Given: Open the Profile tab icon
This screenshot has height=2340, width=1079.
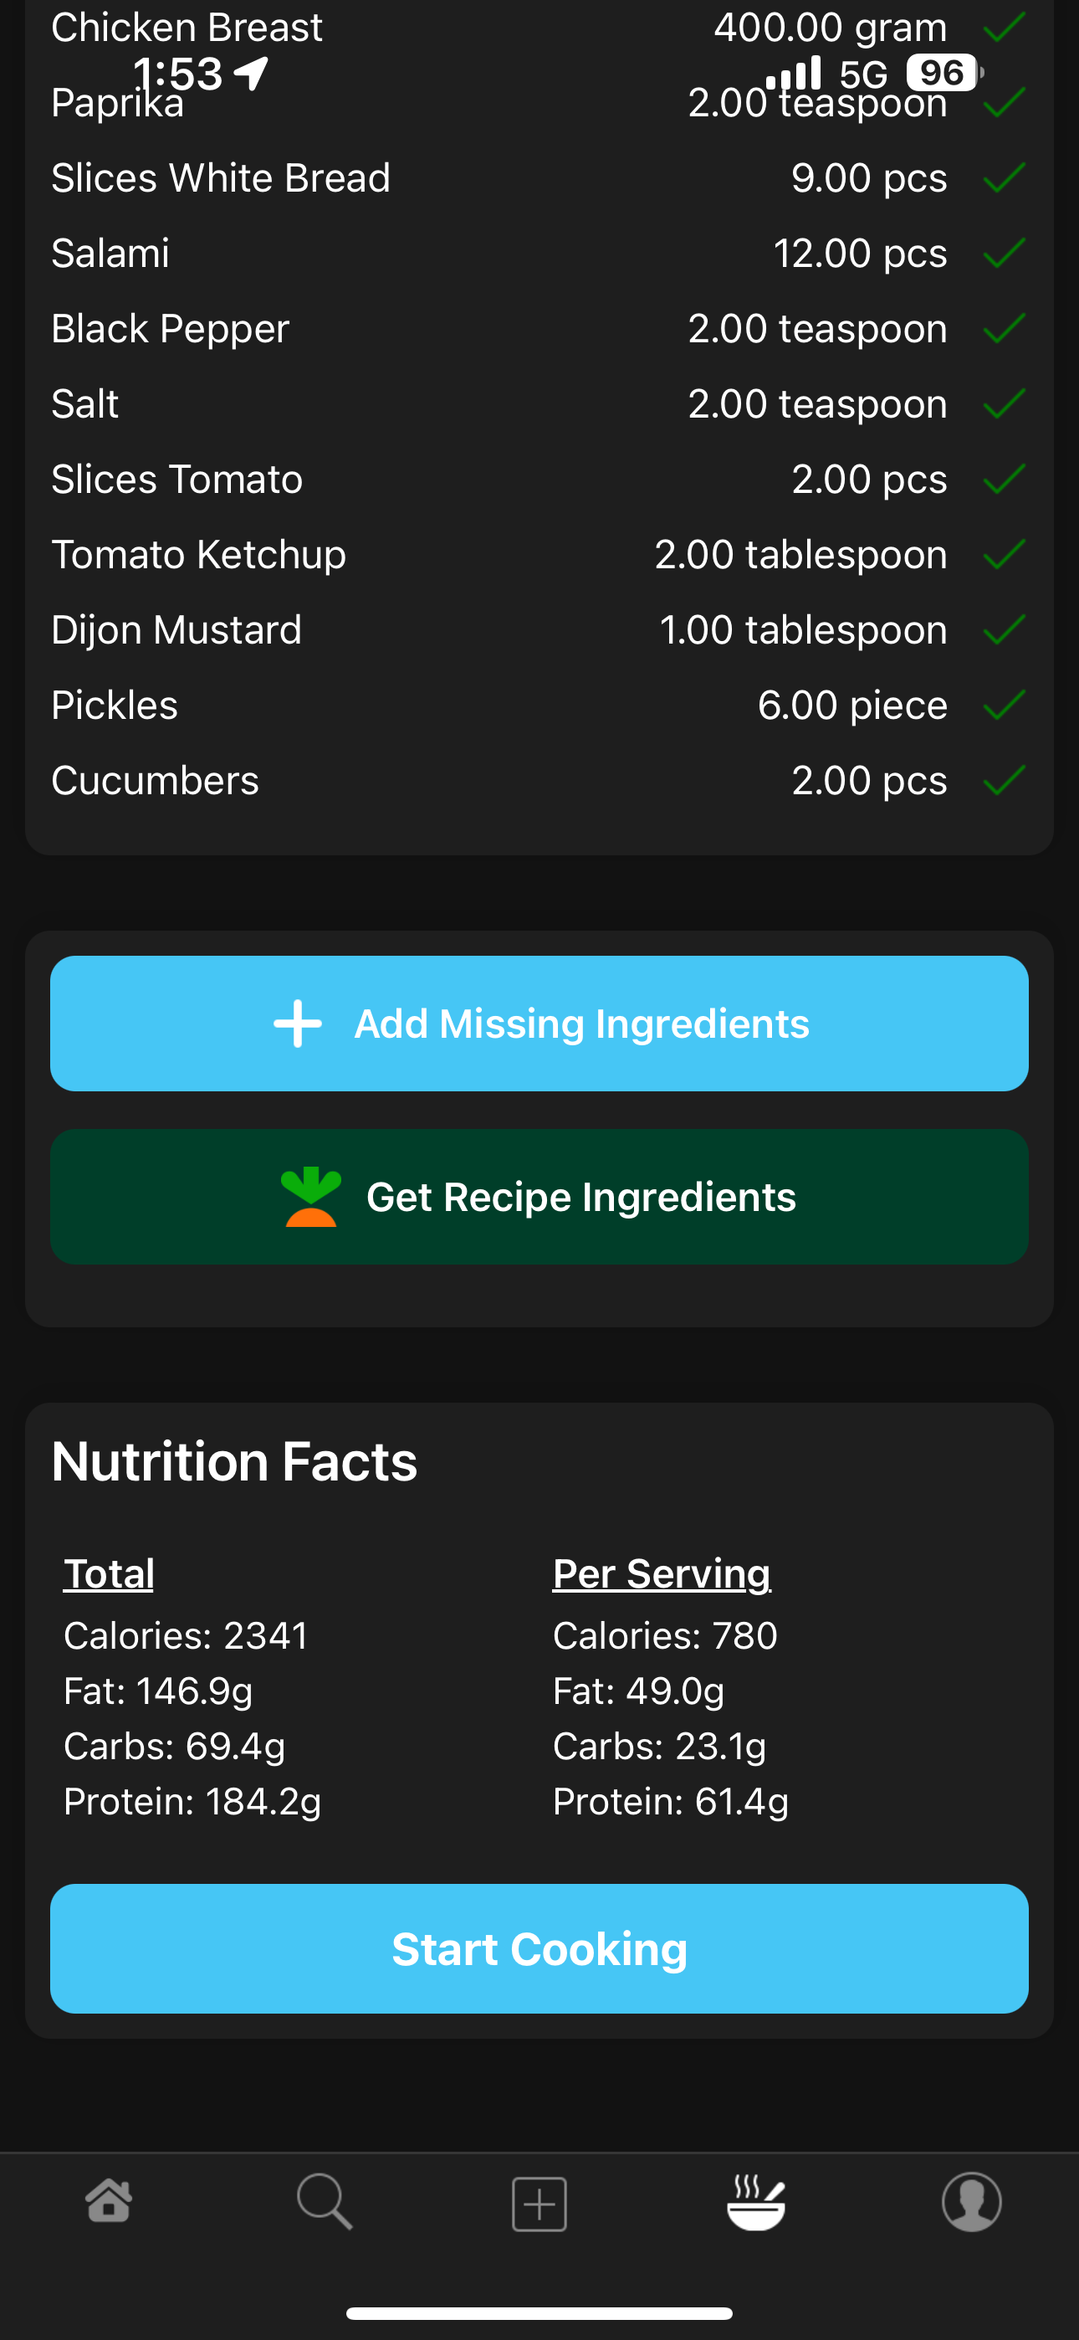Looking at the screenshot, I should (x=971, y=2201).
